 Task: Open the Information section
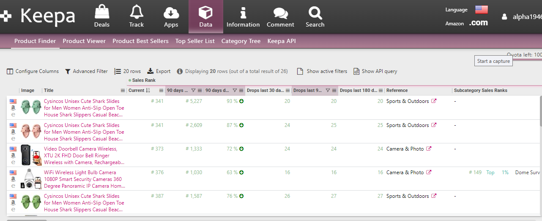click(243, 16)
